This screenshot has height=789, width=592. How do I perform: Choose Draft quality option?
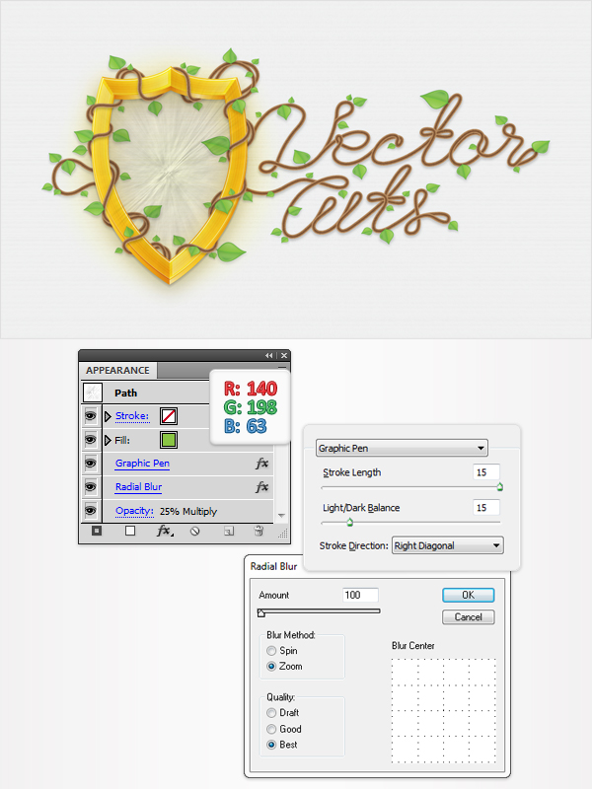point(271,712)
